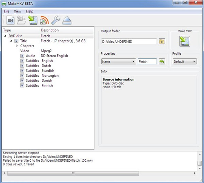Disable the Swedish subtitles checkbox
The image size is (204, 183).
(22, 71)
